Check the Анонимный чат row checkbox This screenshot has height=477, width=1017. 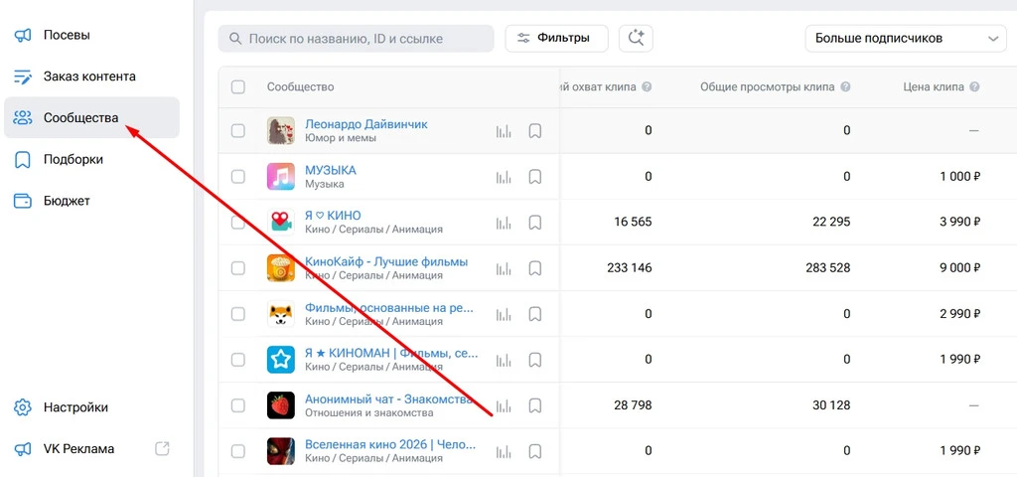tap(238, 405)
